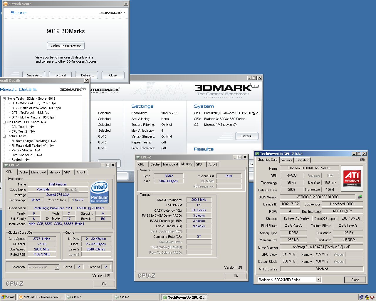Select GT3 - Troll's Lair result row

pyautogui.click(x=30, y=113)
